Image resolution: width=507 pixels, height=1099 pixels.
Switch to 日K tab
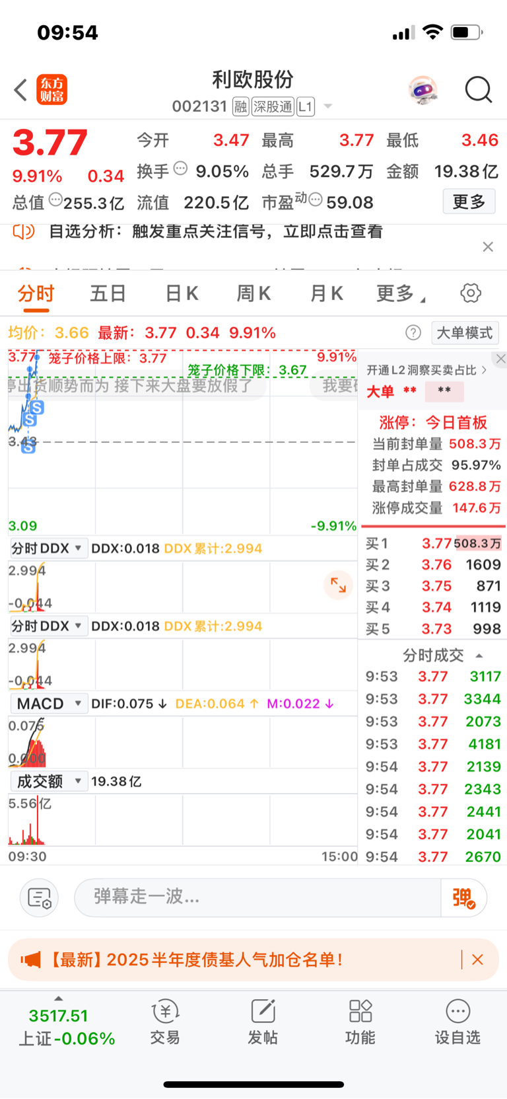pos(182,293)
